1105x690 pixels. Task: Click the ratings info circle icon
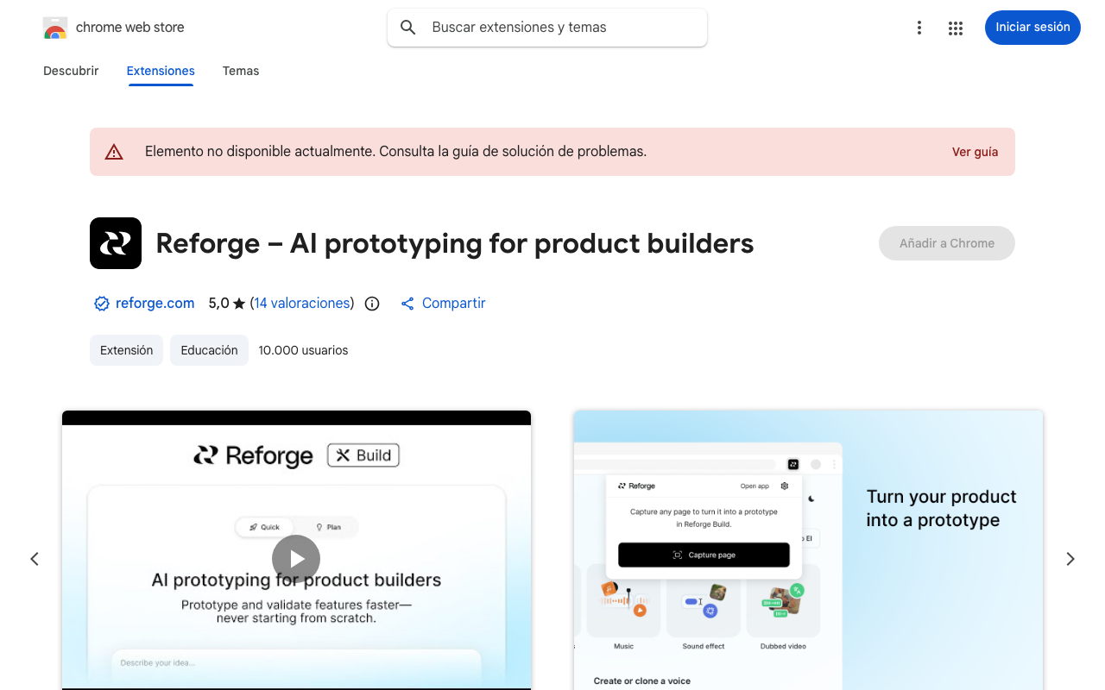(x=372, y=304)
